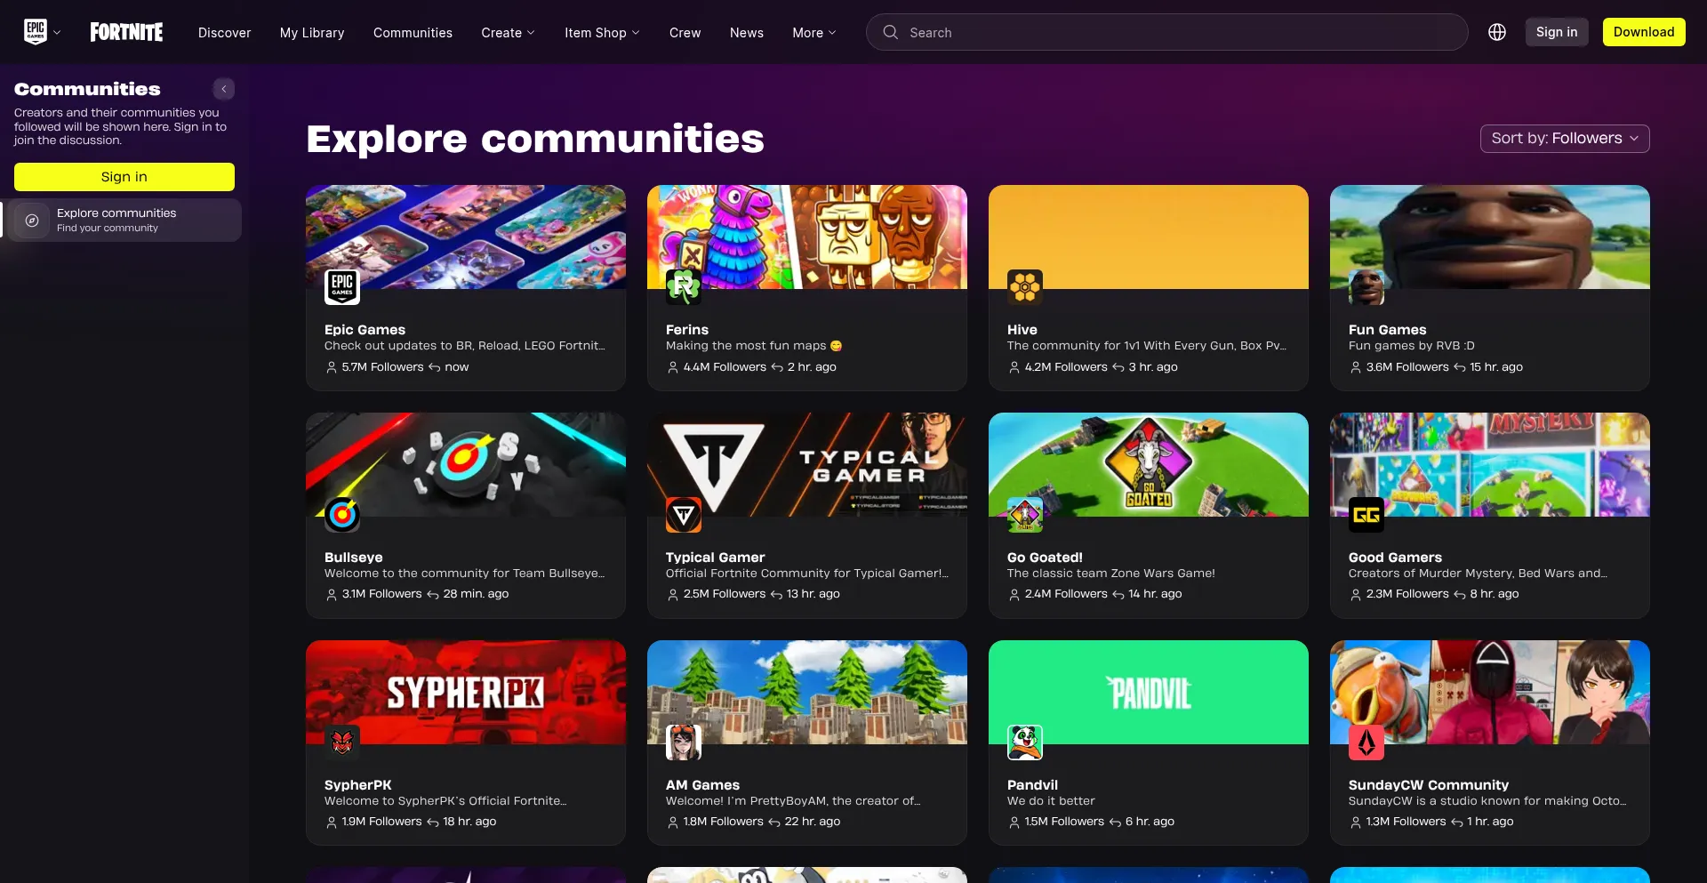Click the Pandvil community avatar icon

point(1025,742)
